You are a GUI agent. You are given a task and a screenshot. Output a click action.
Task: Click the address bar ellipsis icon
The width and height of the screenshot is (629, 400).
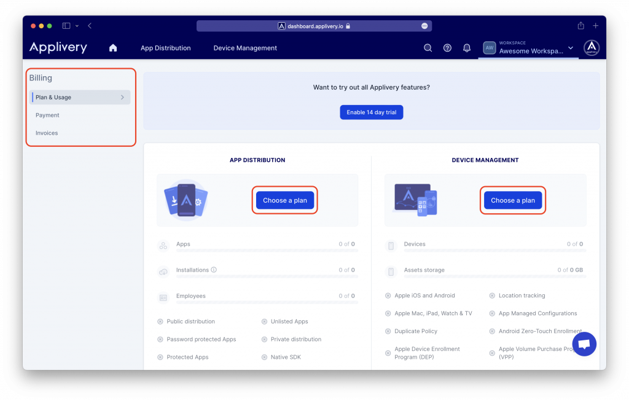coord(424,26)
